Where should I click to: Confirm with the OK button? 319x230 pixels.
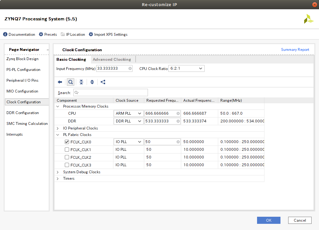pyautogui.click(x=268, y=220)
